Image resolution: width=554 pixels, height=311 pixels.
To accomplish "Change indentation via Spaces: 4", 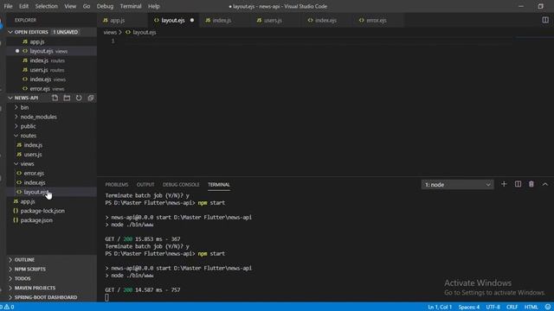I will coord(469,307).
